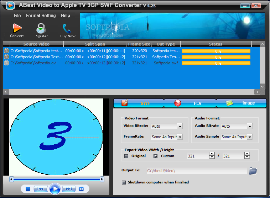This screenshot has height=198, width=270.
Task: Click the Buy Now phone icon
Action: (67, 28)
